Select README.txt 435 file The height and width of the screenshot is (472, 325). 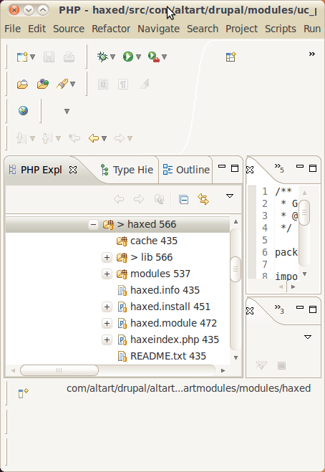(162, 356)
